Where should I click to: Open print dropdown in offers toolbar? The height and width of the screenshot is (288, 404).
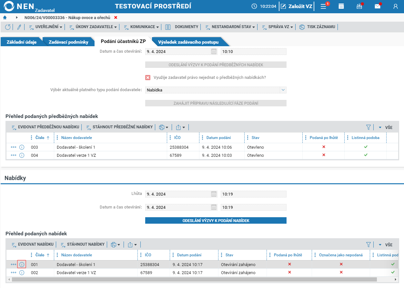[x=115, y=245]
